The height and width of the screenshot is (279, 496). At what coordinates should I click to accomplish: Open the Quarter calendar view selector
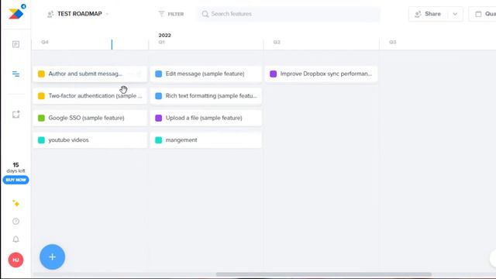483,14
